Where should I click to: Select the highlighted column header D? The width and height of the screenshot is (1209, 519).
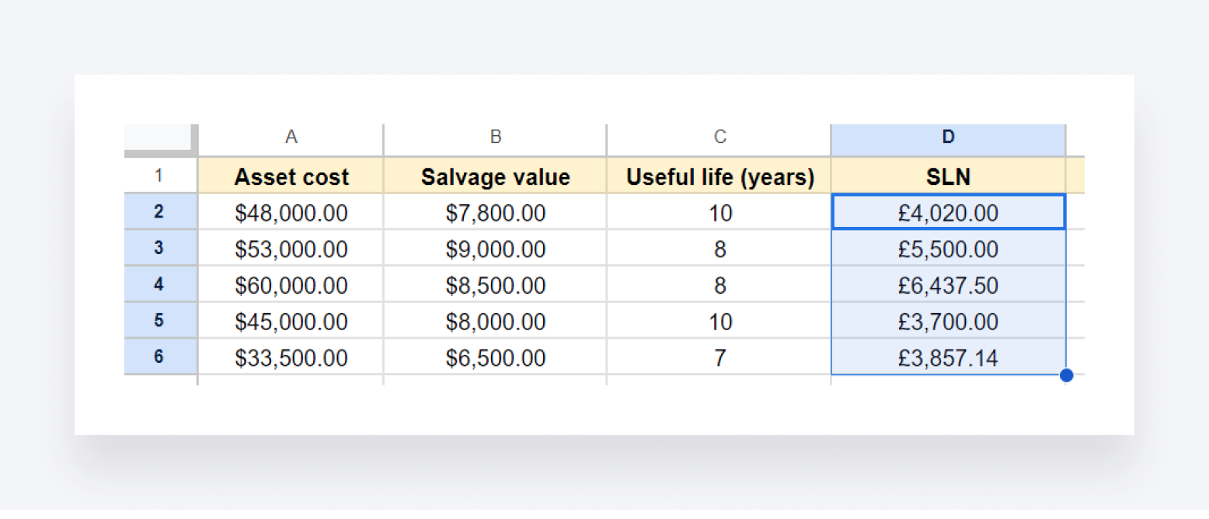(948, 137)
